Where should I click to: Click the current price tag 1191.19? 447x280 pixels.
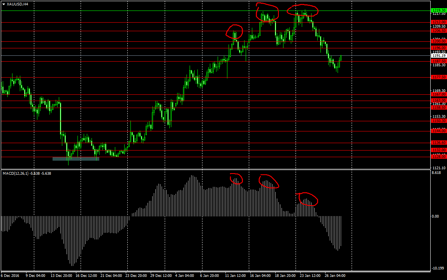click(439, 56)
